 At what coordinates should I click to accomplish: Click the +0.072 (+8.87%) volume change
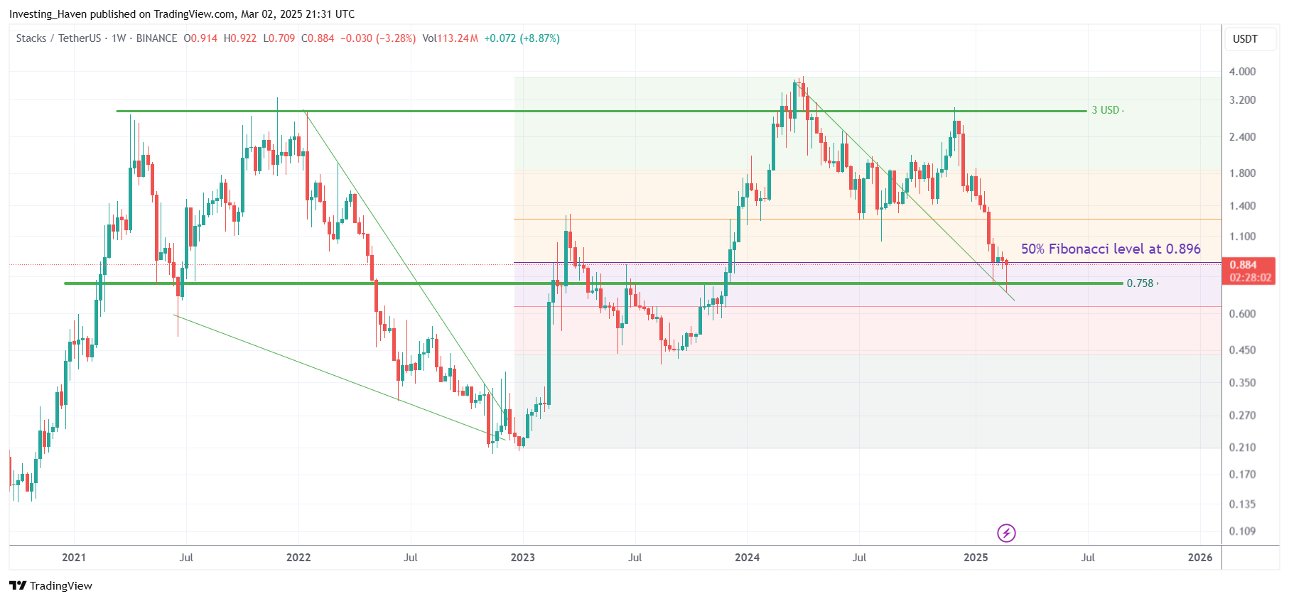(x=522, y=38)
